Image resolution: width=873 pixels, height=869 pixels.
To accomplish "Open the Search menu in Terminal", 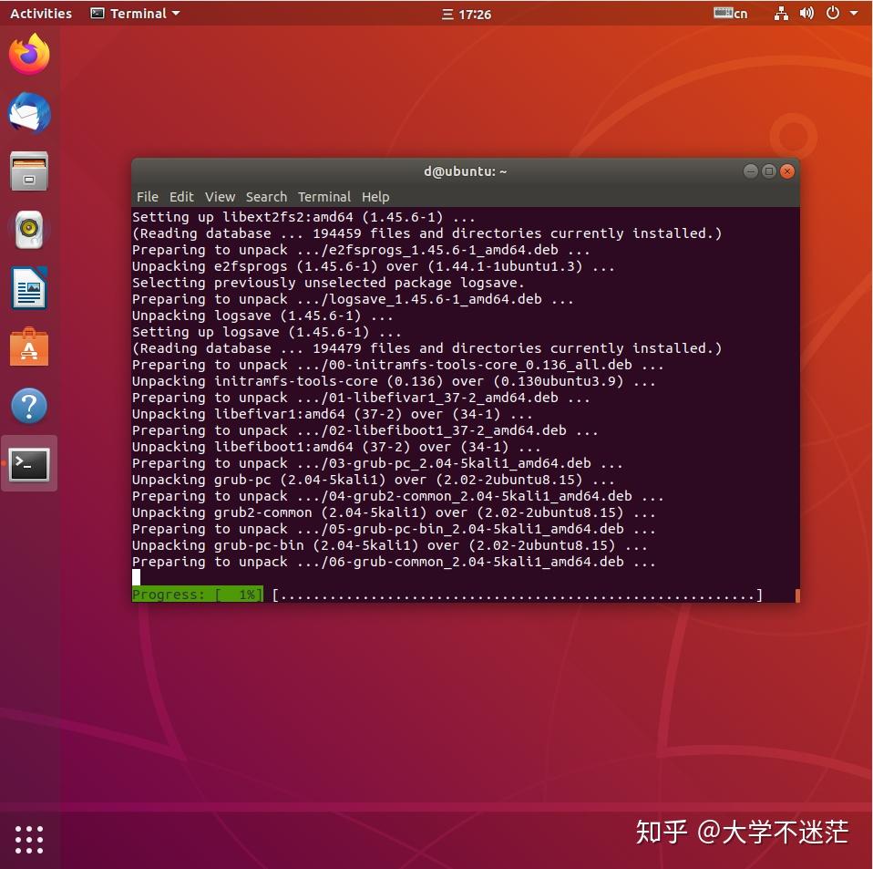I will (x=266, y=197).
